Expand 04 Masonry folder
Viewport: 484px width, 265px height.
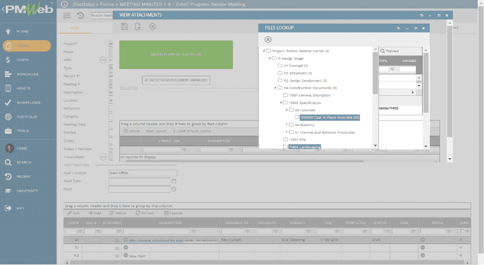(287, 125)
